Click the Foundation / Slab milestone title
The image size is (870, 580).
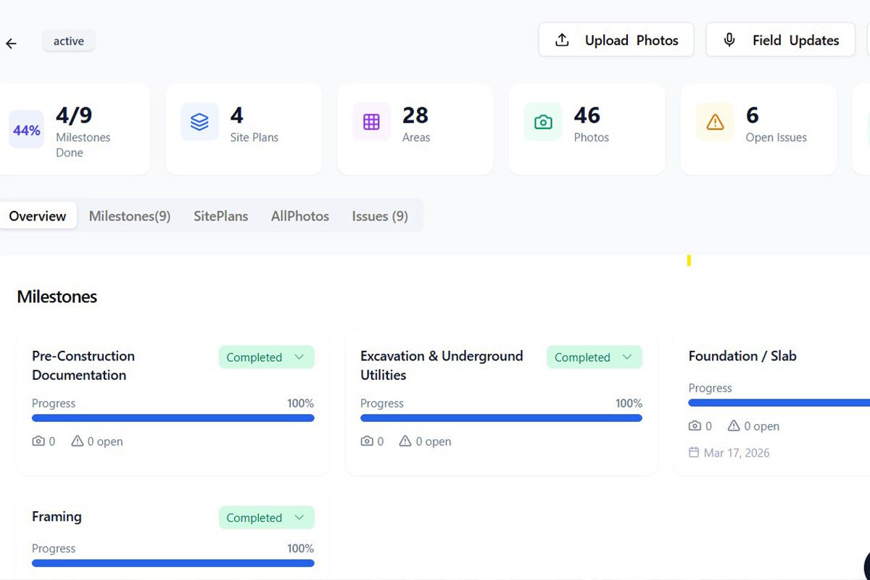pos(742,356)
